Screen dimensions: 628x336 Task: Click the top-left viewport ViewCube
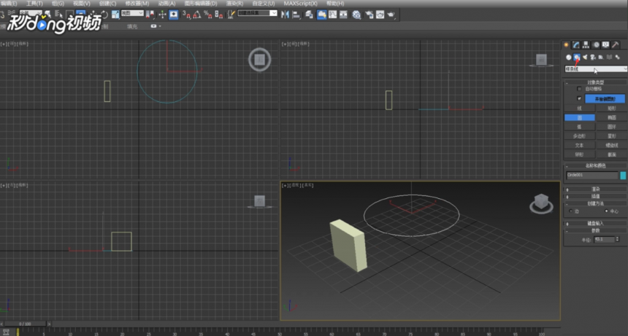tap(259, 60)
